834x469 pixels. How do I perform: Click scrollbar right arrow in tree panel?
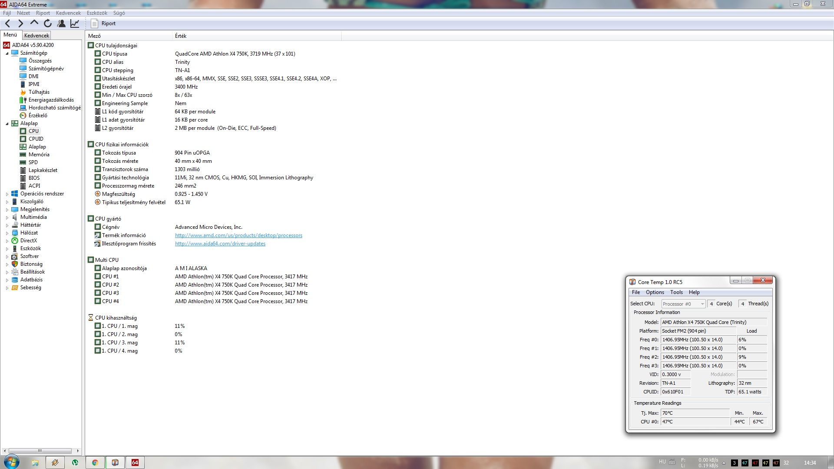pyautogui.click(x=78, y=451)
